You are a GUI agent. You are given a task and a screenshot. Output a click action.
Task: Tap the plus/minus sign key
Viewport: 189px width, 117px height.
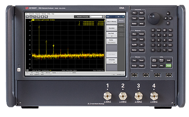(164, 50)
